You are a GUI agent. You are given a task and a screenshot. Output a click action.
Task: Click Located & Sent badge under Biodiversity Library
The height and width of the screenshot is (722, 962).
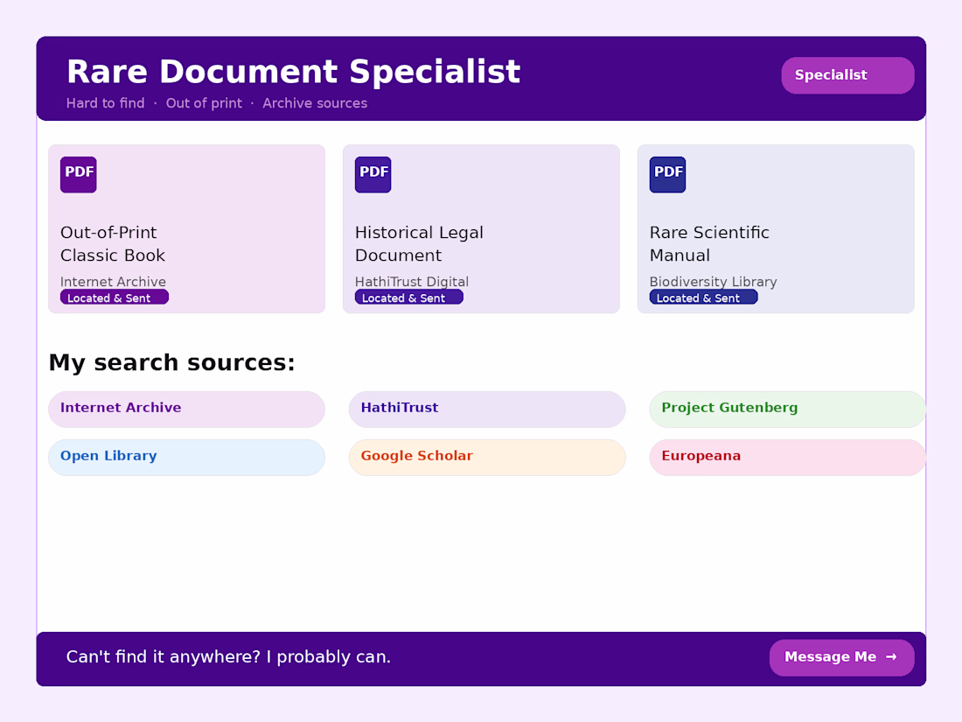click(x=703, y=298)
